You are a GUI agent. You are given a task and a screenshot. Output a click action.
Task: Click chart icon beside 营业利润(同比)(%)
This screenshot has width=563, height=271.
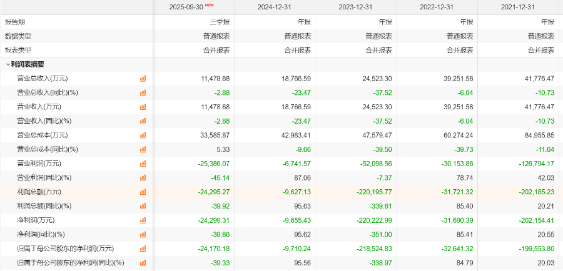pos(143,177)
